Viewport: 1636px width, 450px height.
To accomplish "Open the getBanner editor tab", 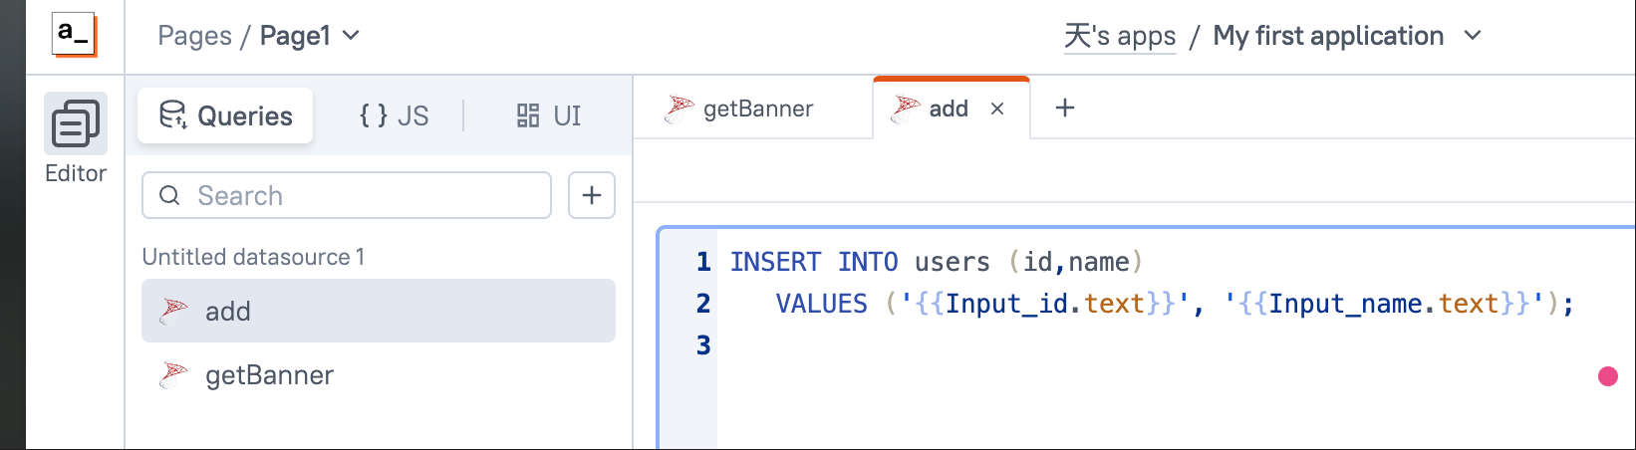I will pyautogui.click(x=740, y=109).
